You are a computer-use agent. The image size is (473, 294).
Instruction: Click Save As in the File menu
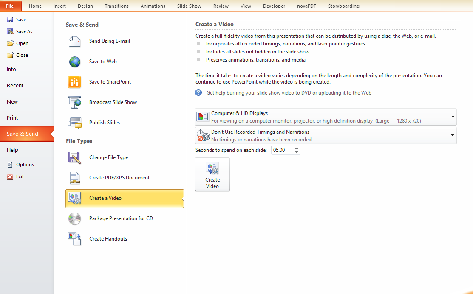[x=24, y=31]
